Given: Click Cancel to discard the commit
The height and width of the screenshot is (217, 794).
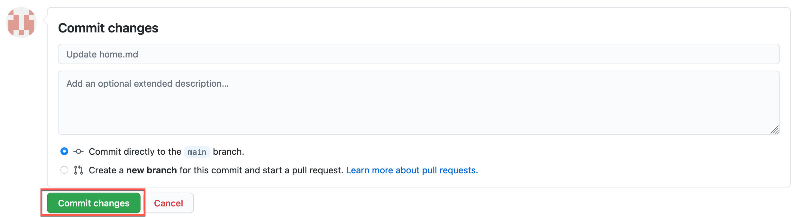Looking at the screenshot, I should click(x=169, y=203).
